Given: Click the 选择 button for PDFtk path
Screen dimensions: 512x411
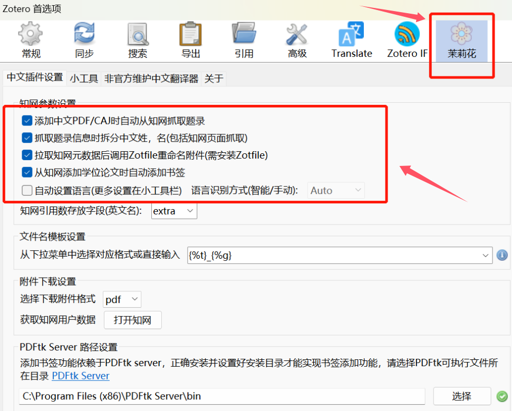Looking at the screenshot, I should tap(462, 396).
